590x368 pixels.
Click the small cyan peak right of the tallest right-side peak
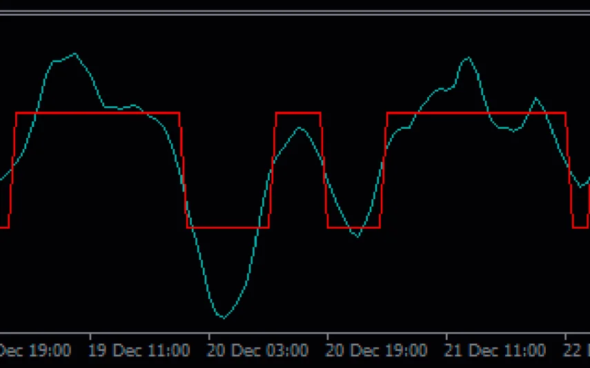(537, 99)
